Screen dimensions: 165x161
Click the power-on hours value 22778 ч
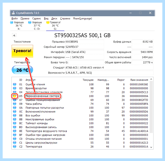[x=143, y=62]
